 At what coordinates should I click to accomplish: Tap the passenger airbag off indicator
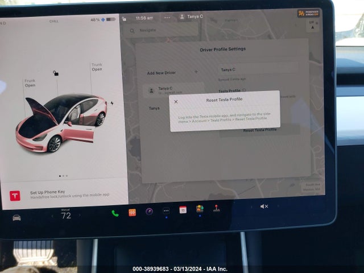pos(308,13)
